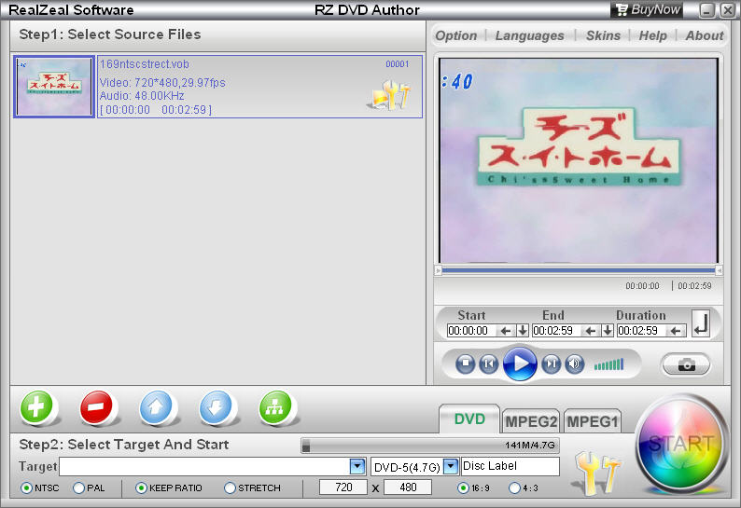Jump to previous frame button
The height and width of the screenshot is (508, 741).
point(489,364)
